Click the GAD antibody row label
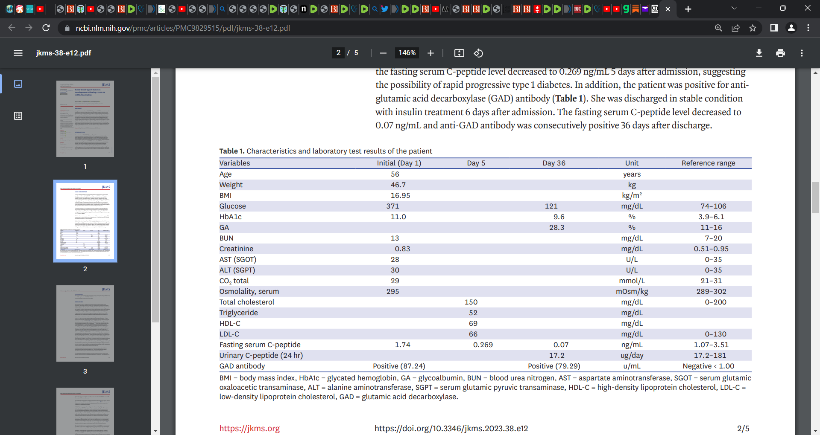Screen dimensions: 820x435 tap(242, 366)
